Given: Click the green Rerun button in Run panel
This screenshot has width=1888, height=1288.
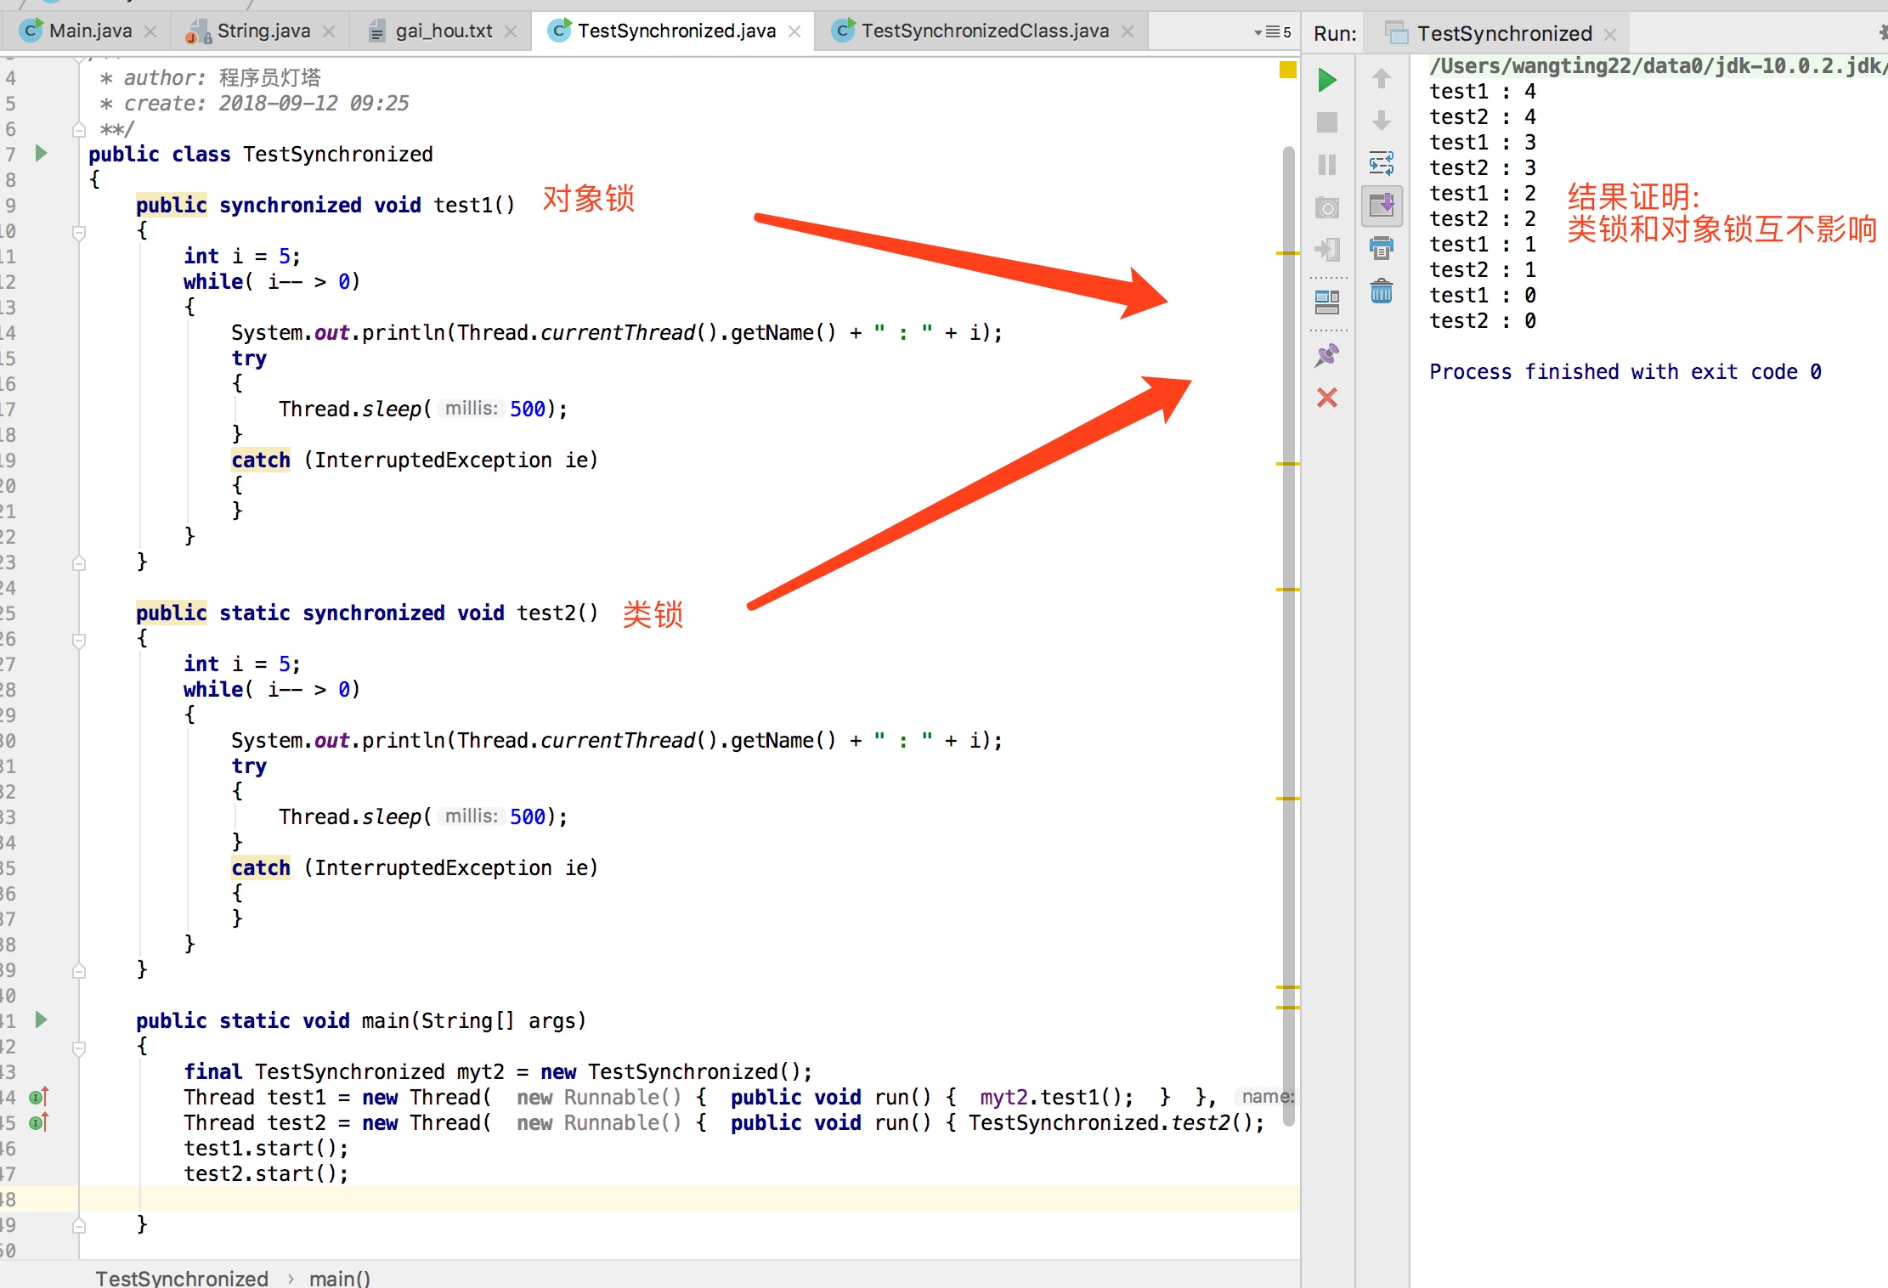Looking at the screenshot, I should pos(1326,81).
